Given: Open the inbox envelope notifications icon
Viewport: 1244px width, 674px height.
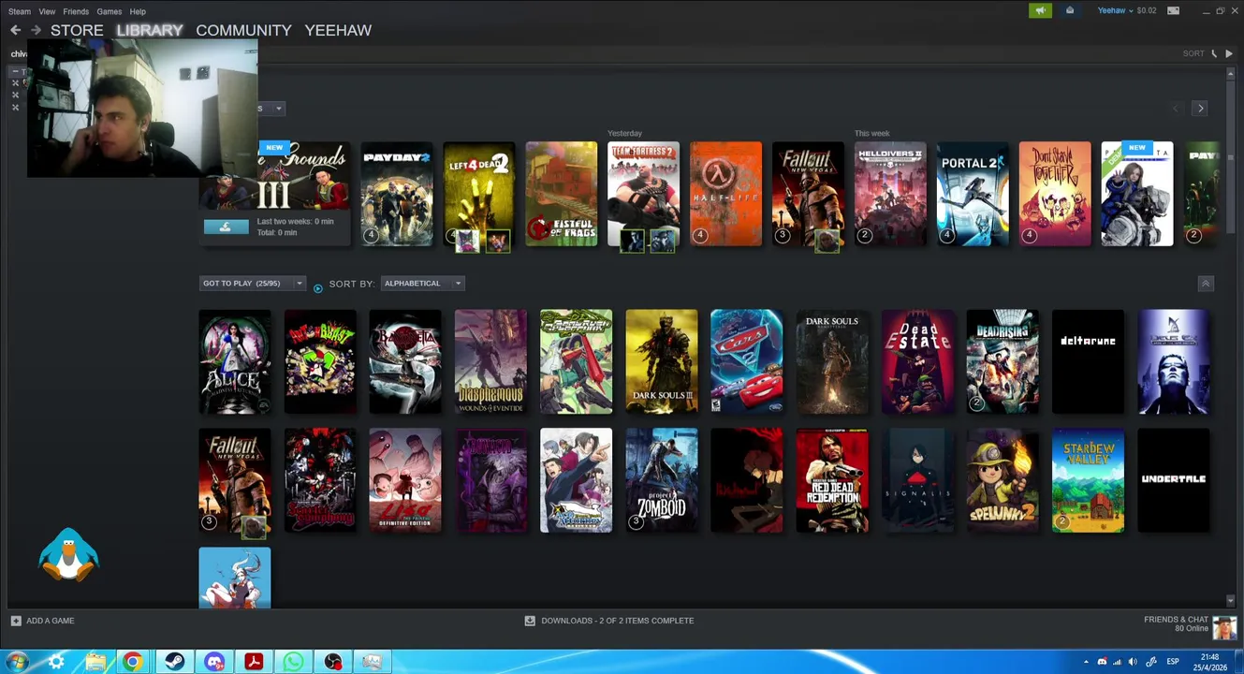Looking at the screenshot, I should [1070, 10].
